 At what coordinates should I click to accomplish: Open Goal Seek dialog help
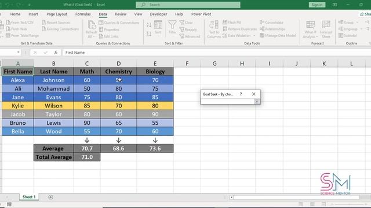[241, 94]
